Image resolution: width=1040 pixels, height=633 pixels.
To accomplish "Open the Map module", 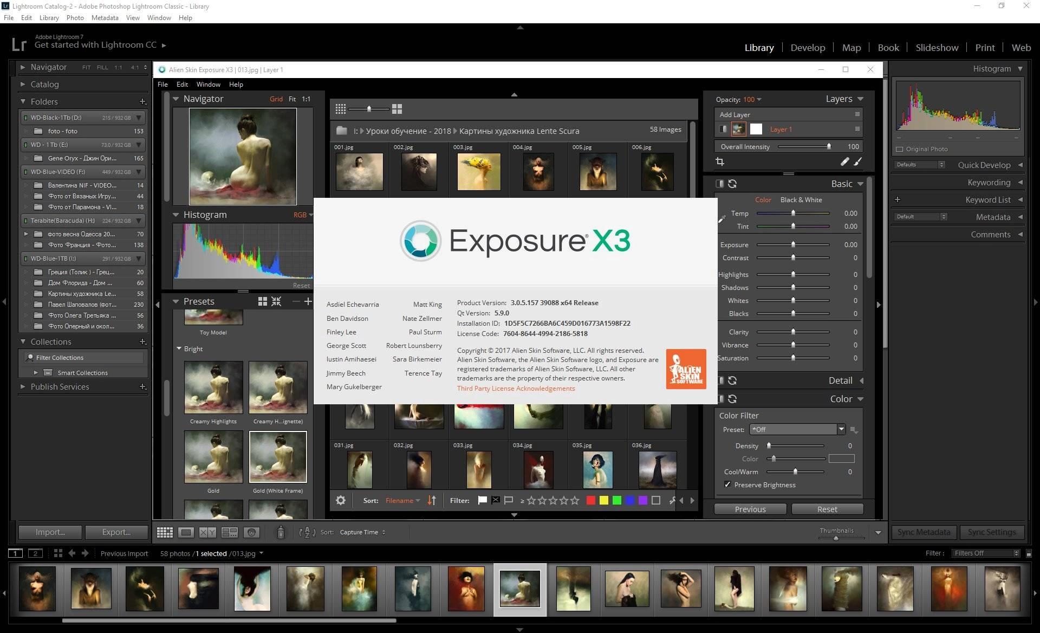I will pos(851,48).
